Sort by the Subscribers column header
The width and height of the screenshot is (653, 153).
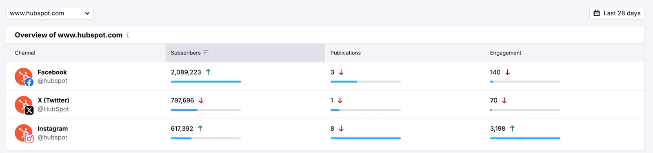coord(245,53)
